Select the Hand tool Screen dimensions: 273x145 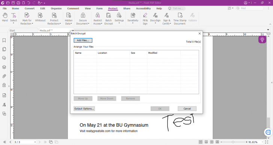pyautogui.click(x=5, y=17)
